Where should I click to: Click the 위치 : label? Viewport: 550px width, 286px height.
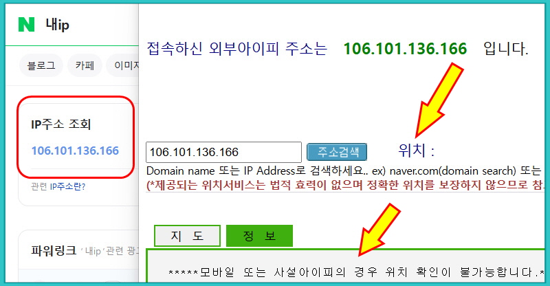[417, 150]
